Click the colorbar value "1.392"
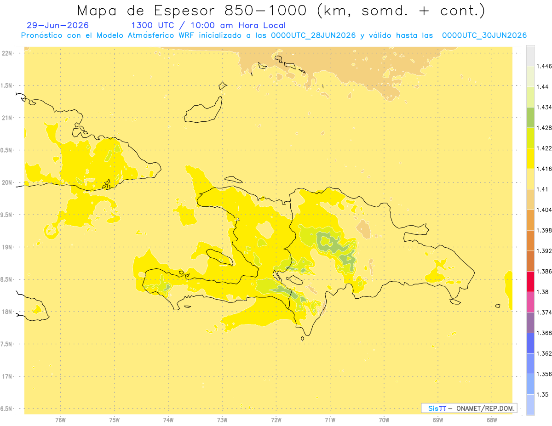The width and height of the screenshot is (552, 426). tap(544, 251)
